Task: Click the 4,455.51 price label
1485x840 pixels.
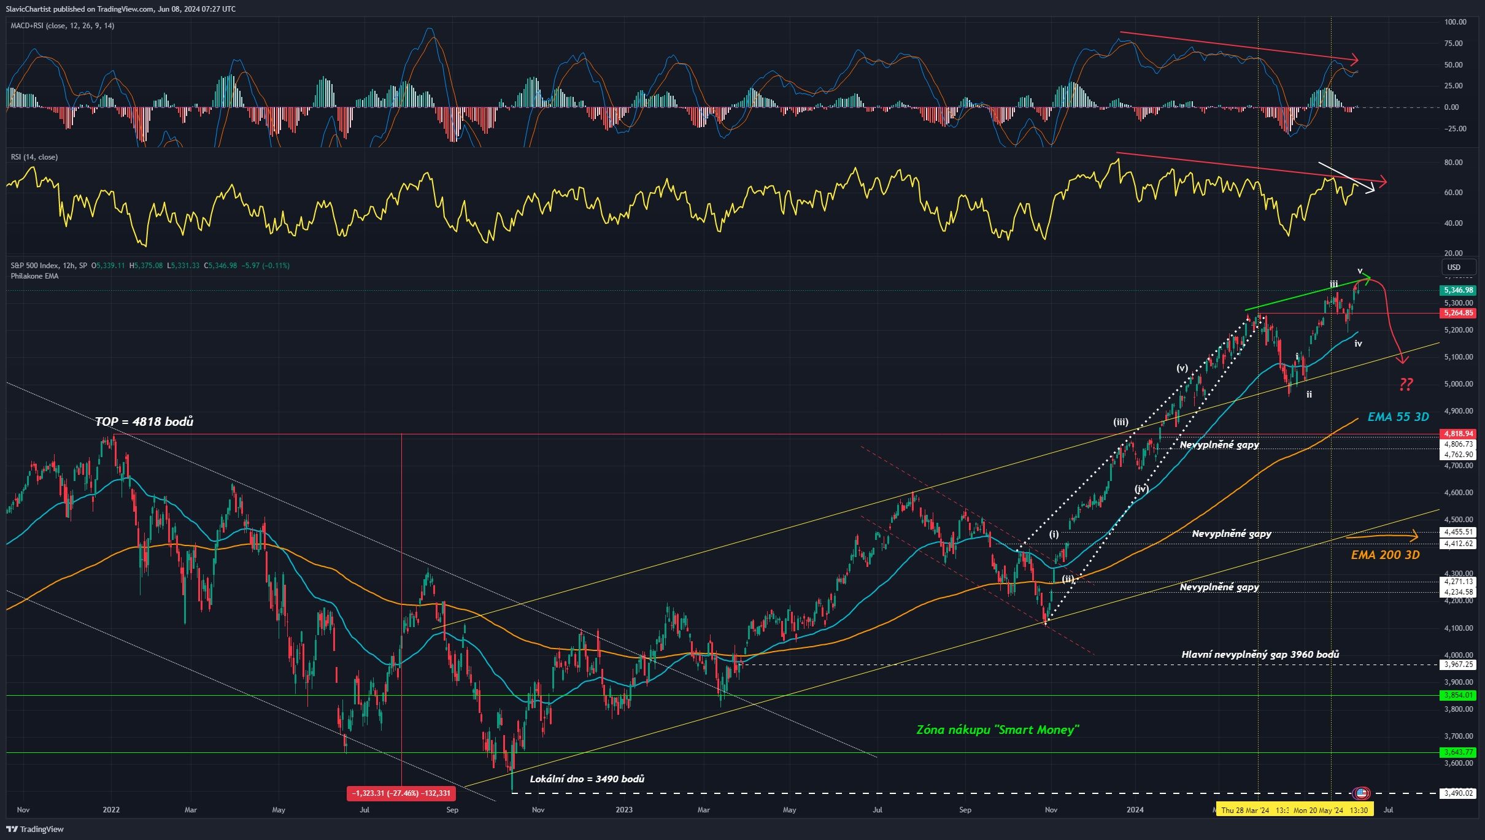Action: click(1458, 532)
